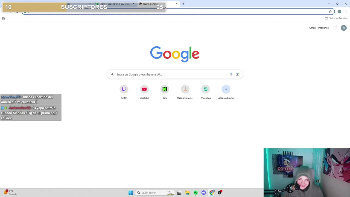The image size is (350, 197).
Task: Minimize the Chrome window
Action: (x=329, y=4)
